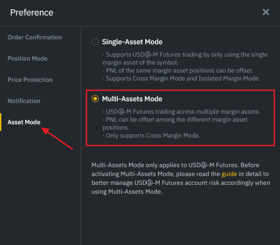280x245 pixels.
Task: Click the line about Isolated Margin Mode support
Action: coord(181,79)
